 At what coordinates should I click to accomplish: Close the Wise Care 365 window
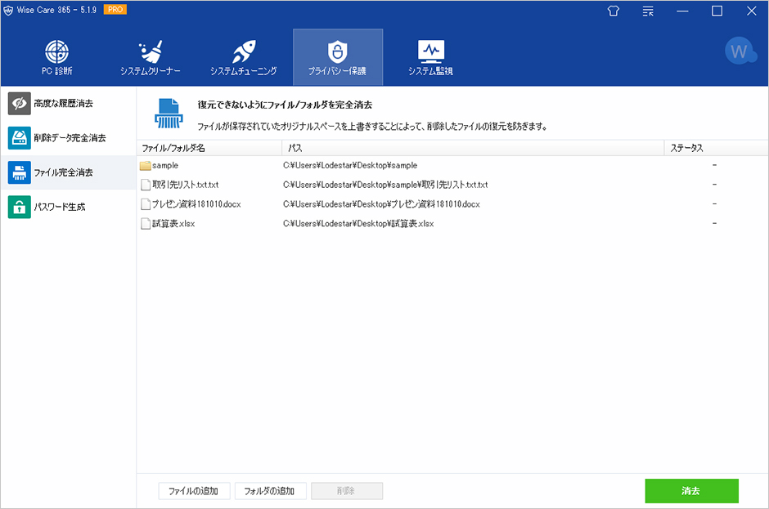click(751, 11)
